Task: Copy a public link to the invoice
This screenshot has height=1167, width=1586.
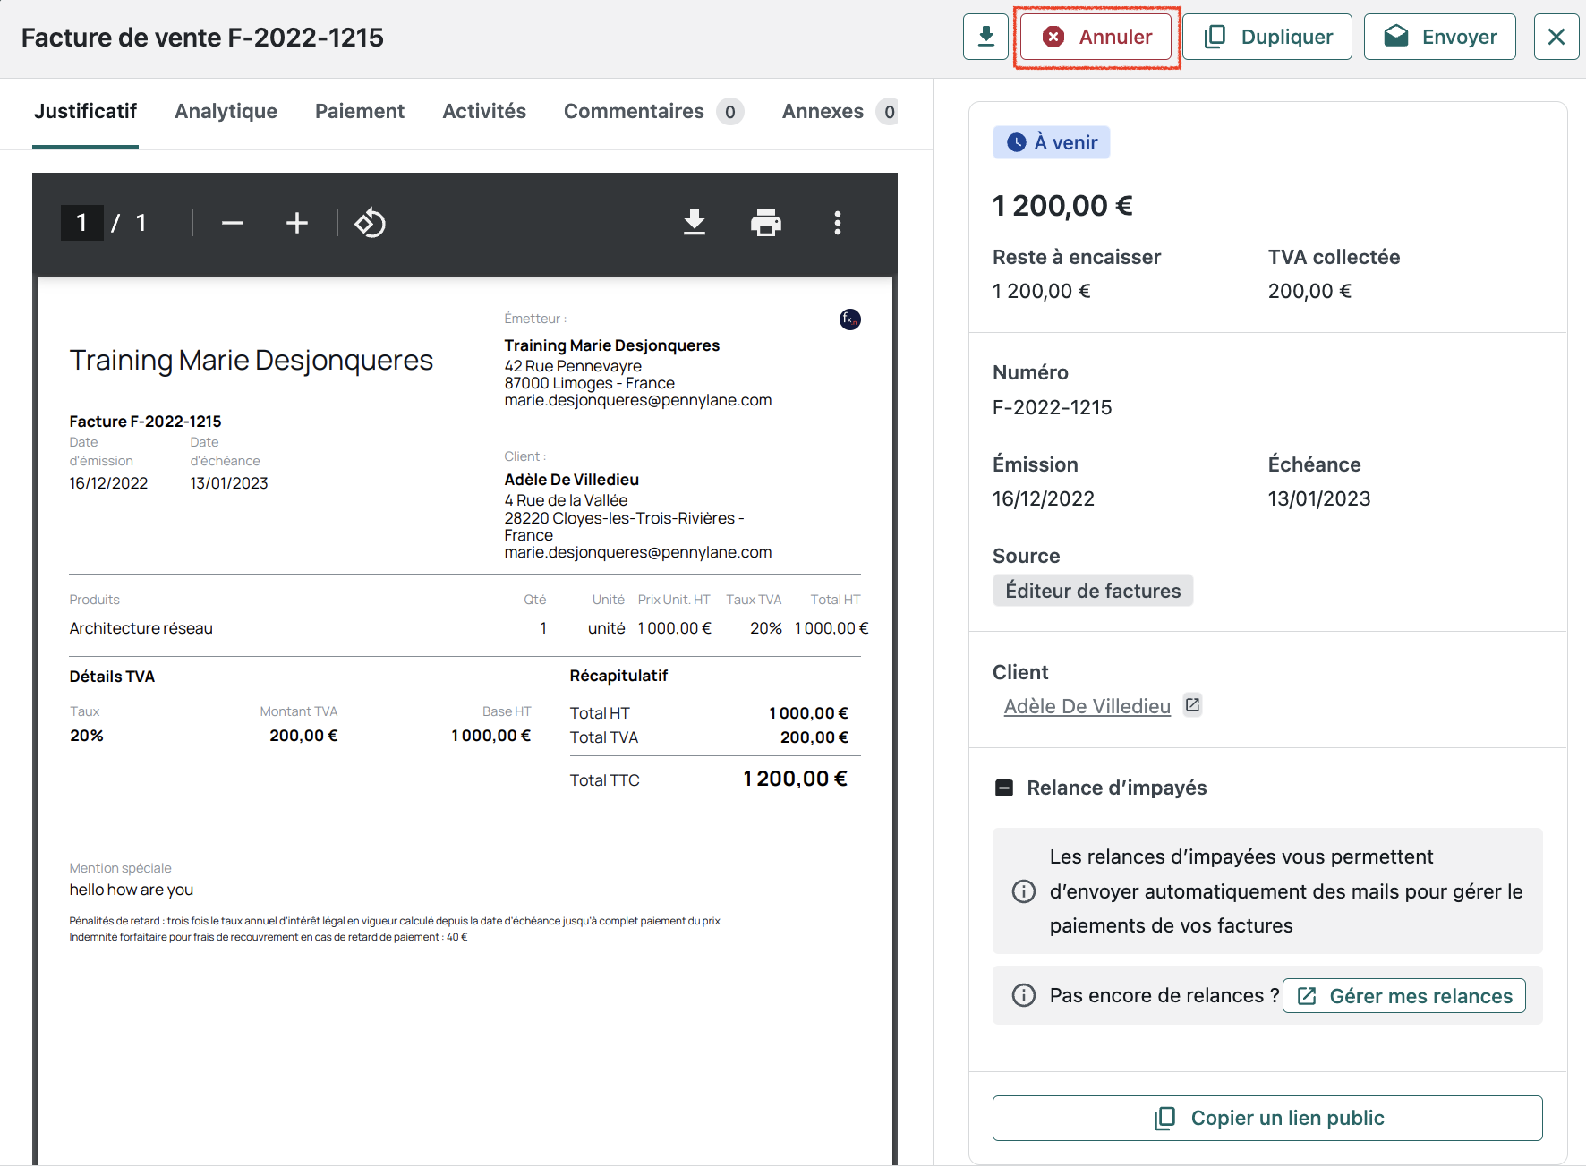Action: tap(1267, 1118)
